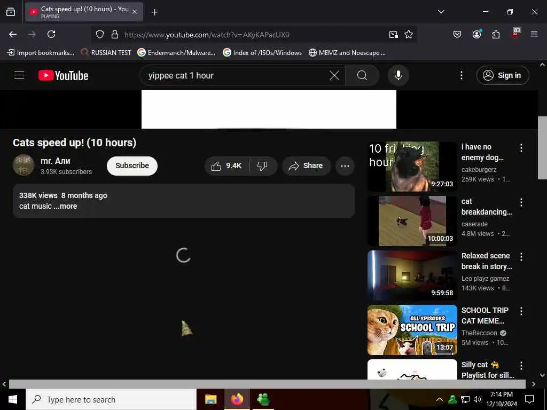This screenshot has height=410, width=547.
Task: Click the Windows taskbar search box
Action: 111,399
